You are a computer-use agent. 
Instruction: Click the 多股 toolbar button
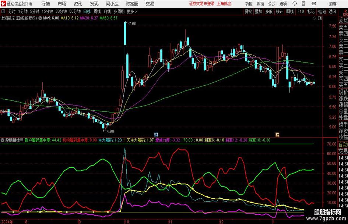tap(269, 11)
